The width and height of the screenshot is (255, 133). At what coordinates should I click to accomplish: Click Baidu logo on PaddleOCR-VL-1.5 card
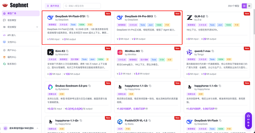[120, 122]
